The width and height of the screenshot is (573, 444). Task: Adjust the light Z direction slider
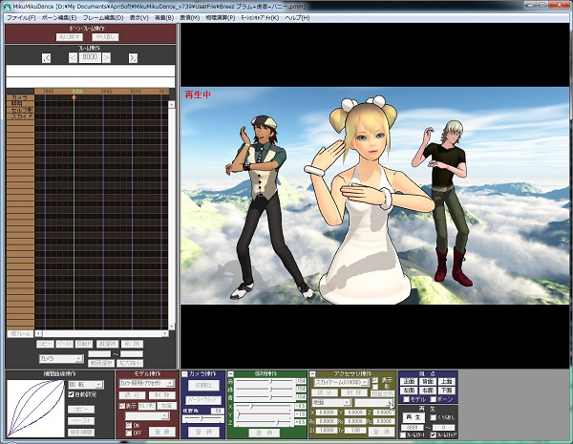click(x=264, y=422)
